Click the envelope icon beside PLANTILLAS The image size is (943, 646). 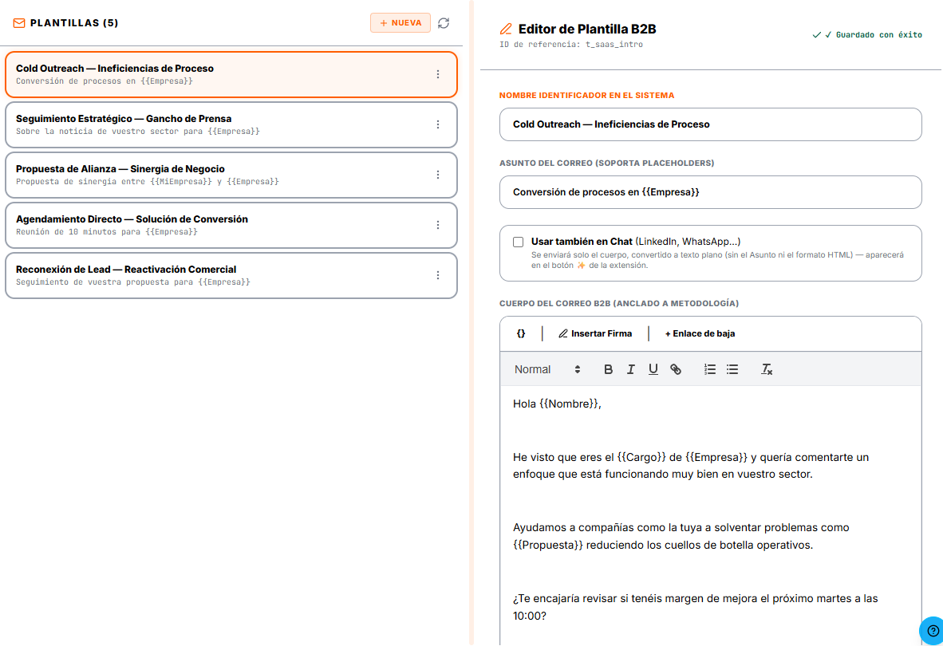tap(19, 23)
